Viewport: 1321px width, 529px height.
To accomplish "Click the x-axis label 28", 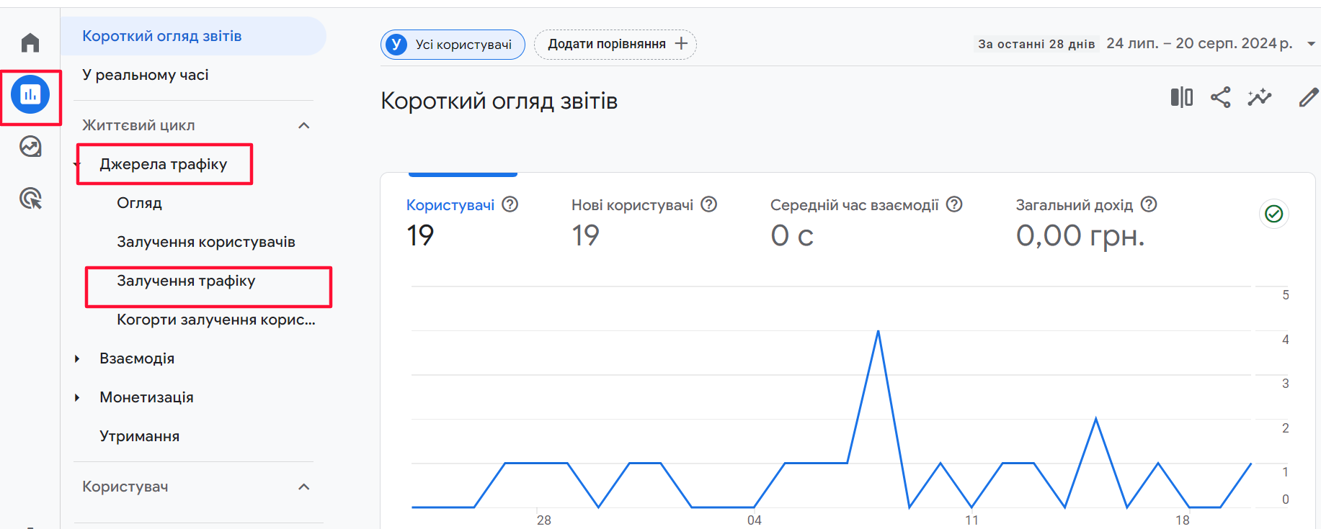I will [x=543, y=520].
